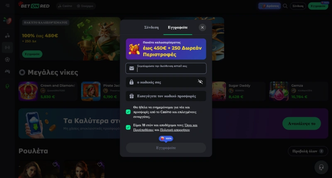Open the Casino item in top navigation

65,6
